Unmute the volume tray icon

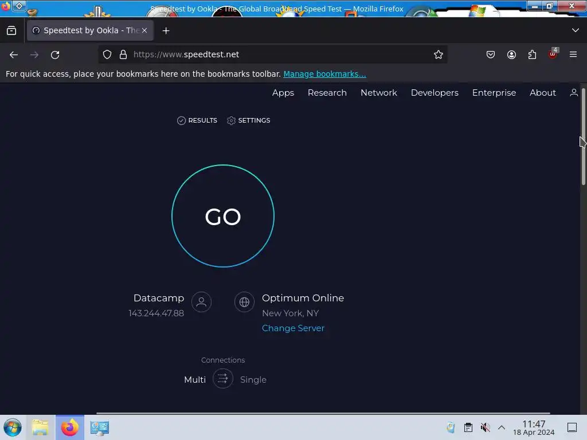click(x=485, y=427)
